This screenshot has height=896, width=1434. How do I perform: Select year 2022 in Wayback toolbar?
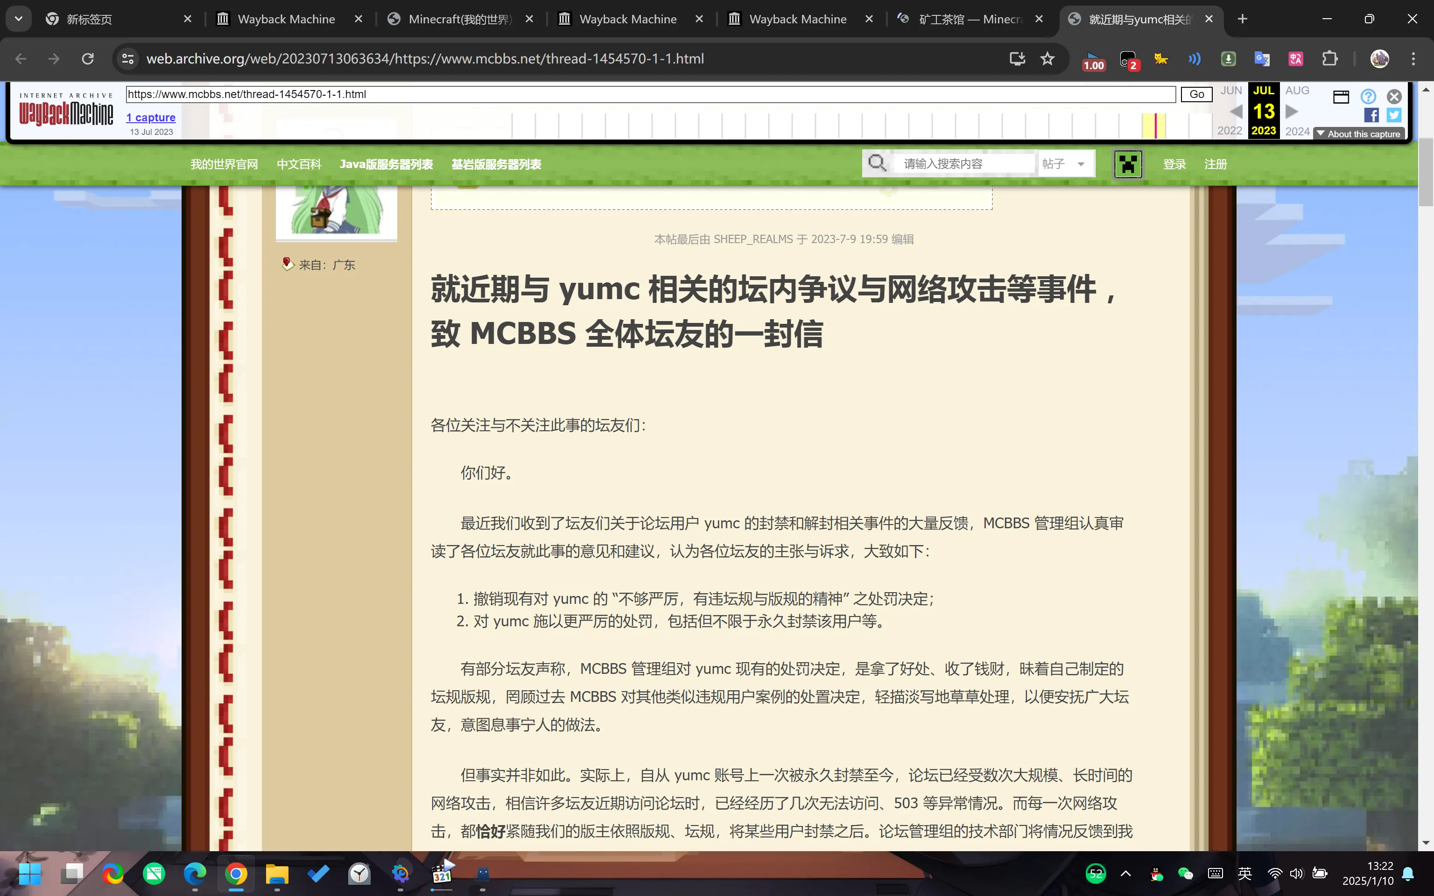point(1230,131)
